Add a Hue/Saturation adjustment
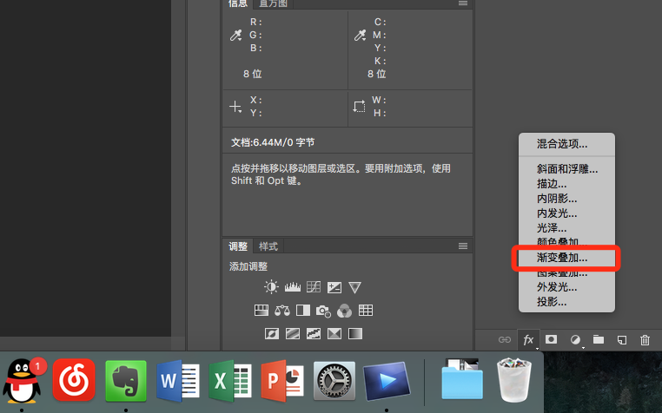Screen dimensions: 662x413 tap(261, 311)
